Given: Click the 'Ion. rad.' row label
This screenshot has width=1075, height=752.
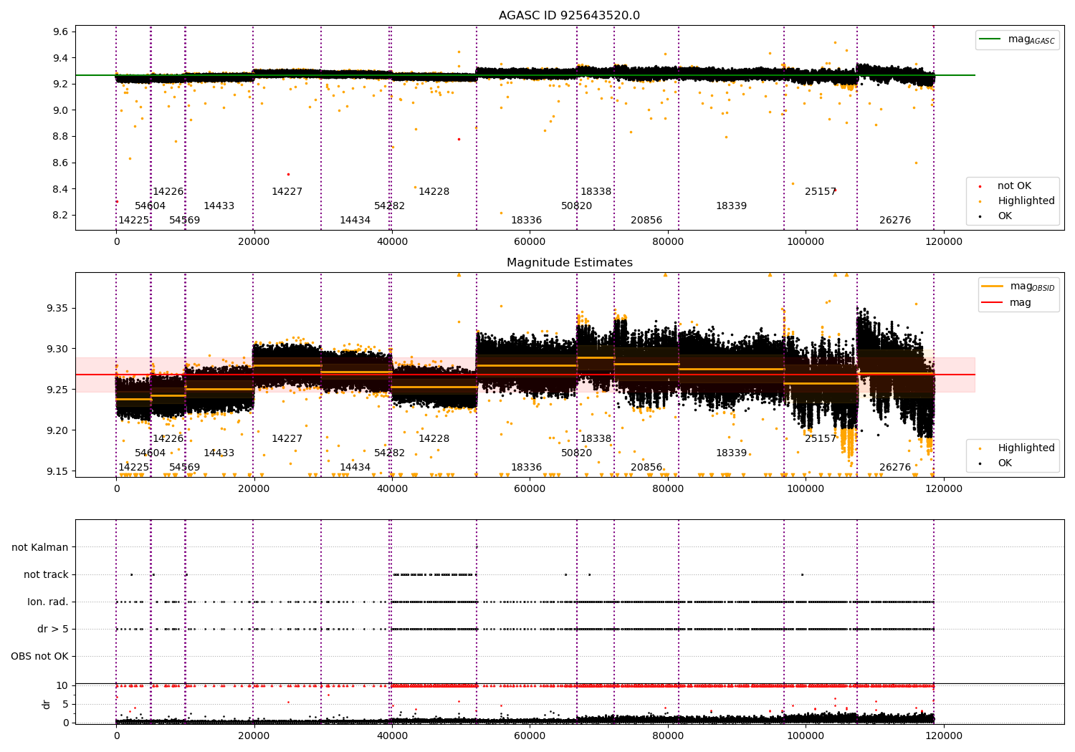Looking at the screenshot, I should [48, 602].
